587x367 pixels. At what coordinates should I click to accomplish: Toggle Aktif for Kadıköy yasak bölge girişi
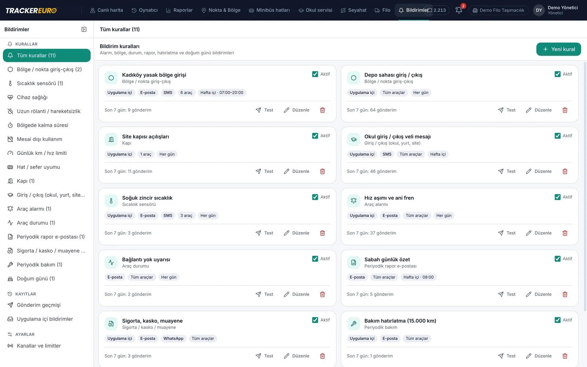pos(315,74)
